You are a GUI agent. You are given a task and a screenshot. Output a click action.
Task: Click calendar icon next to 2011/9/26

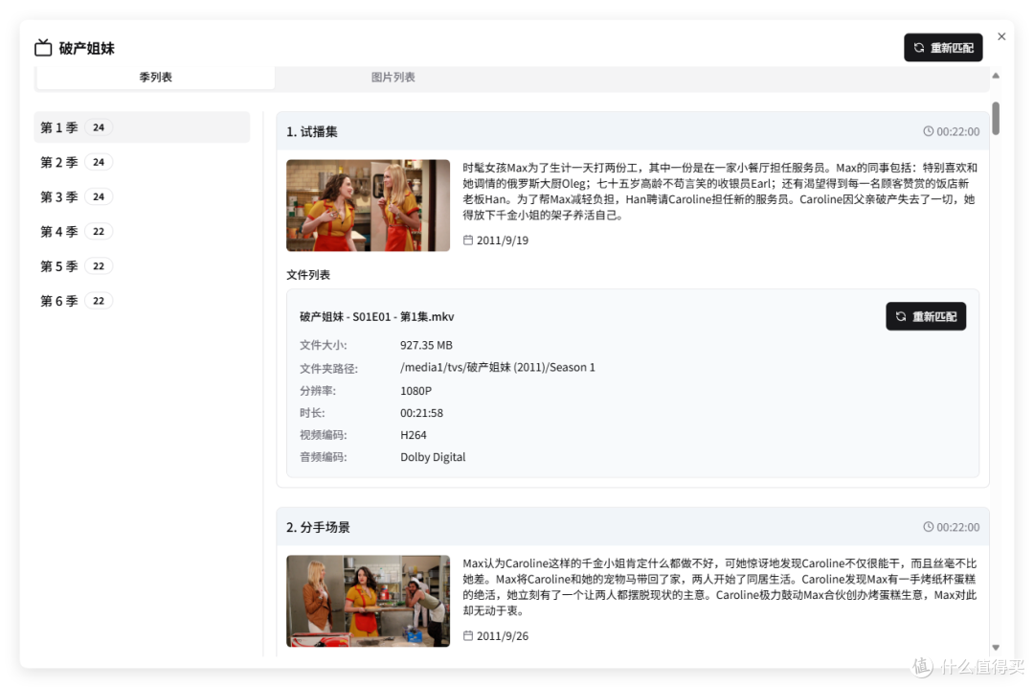coord(468,636)
